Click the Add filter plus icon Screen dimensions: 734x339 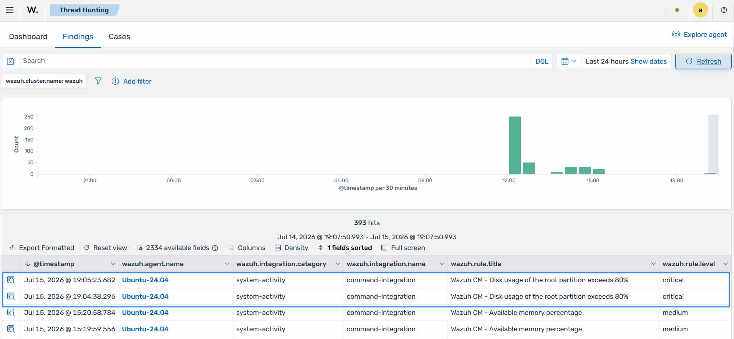click(115, 81)
